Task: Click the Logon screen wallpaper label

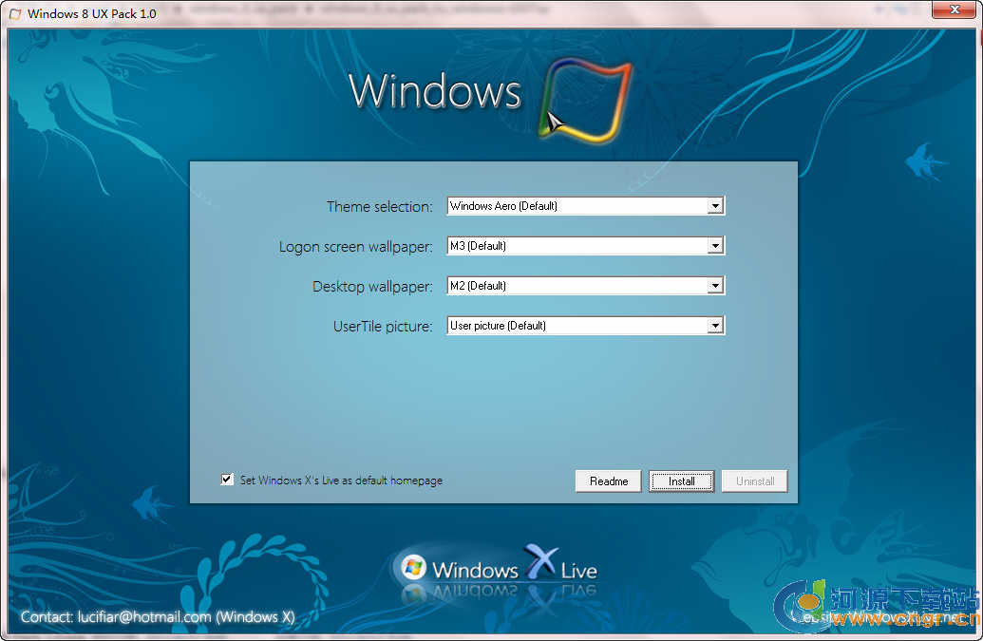Action: [x=355, y=246]
